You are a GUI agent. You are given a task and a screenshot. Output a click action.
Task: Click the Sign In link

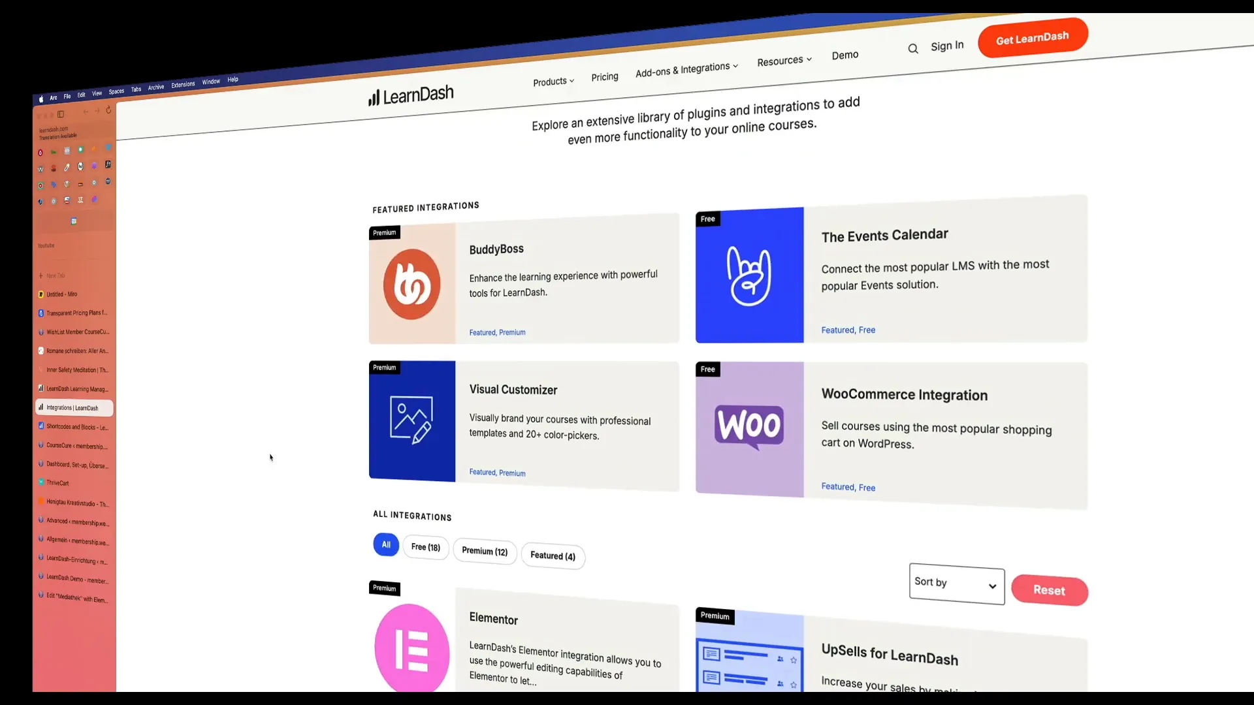[x=947, y=46]
